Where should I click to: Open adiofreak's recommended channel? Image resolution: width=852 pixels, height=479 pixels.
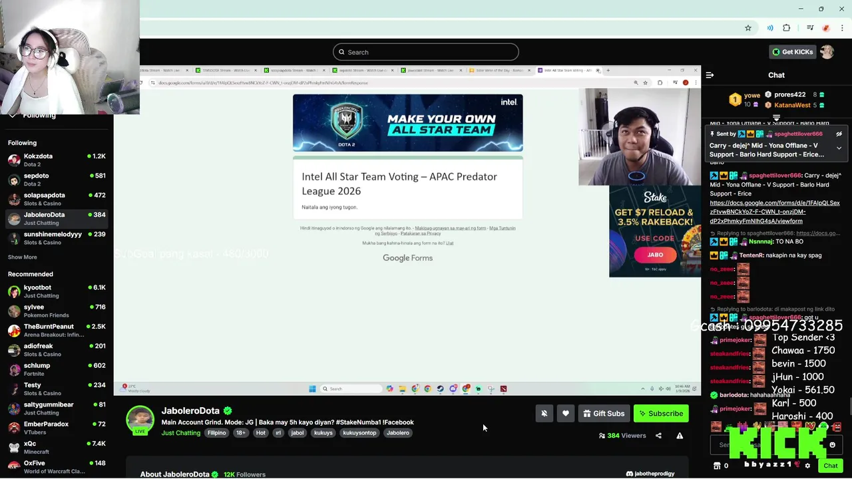pos(57,350)
